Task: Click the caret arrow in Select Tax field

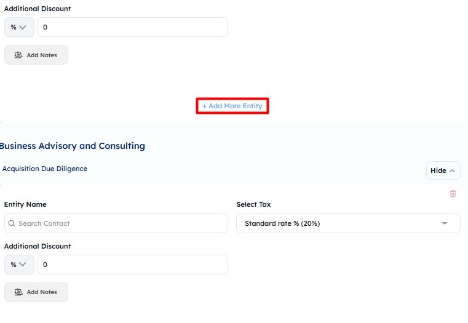Action: pos(445,223)
